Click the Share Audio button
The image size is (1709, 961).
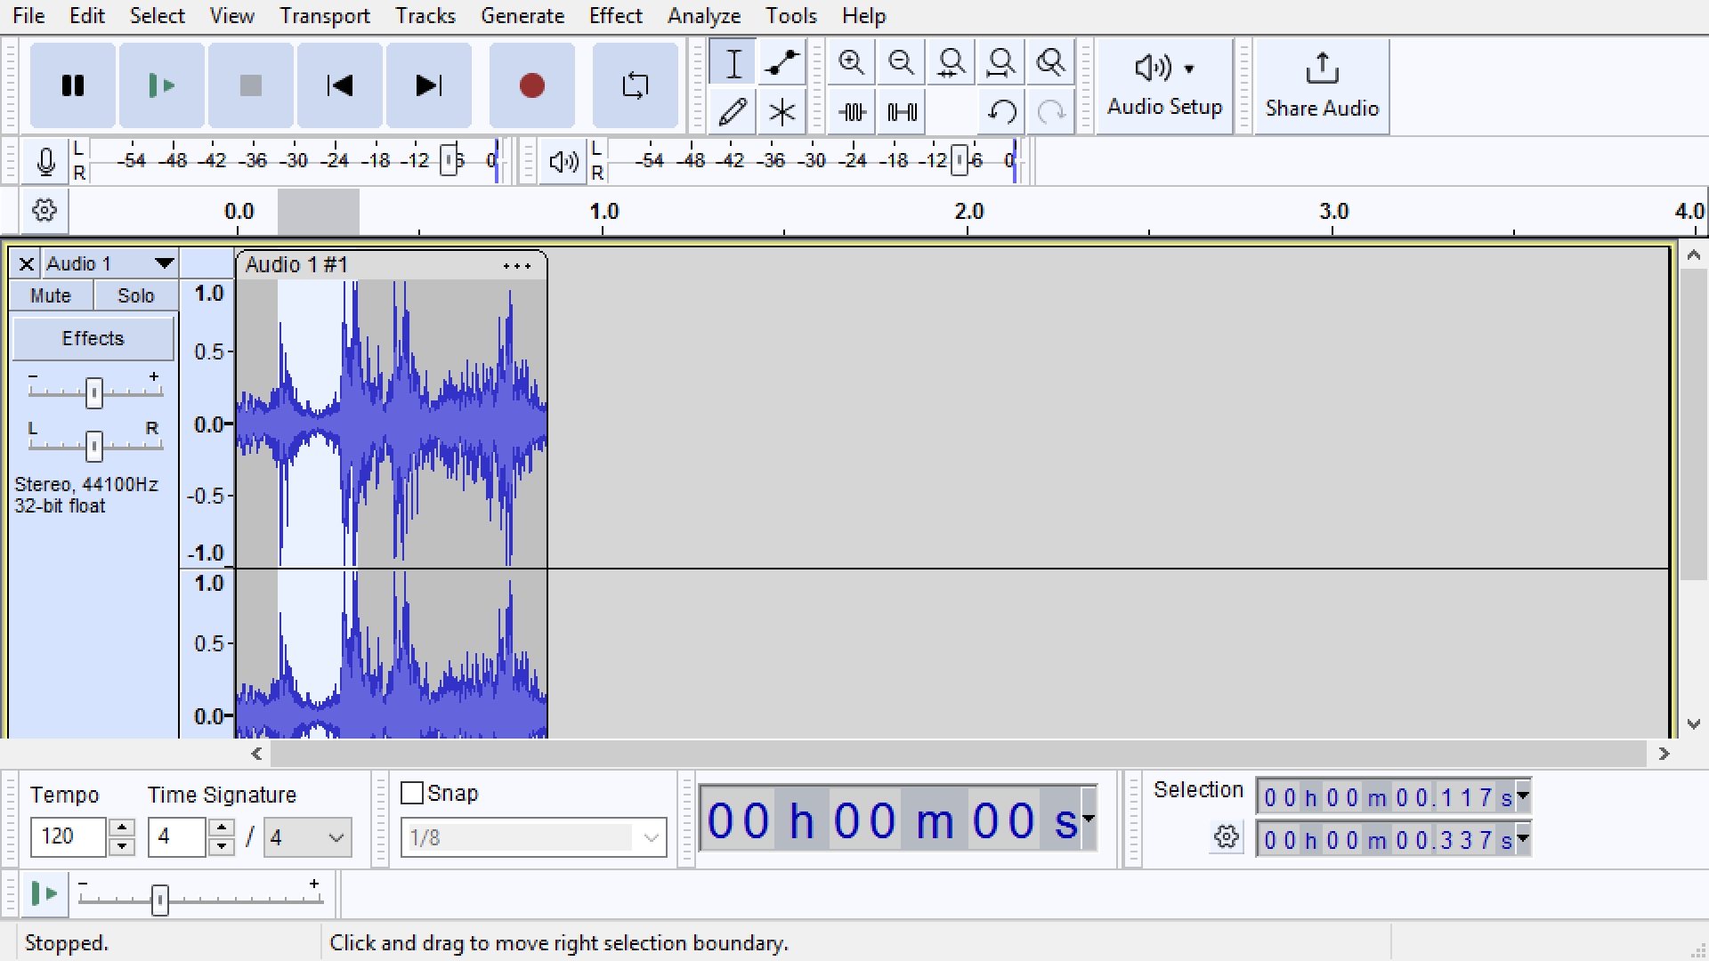click(1322, 86)
